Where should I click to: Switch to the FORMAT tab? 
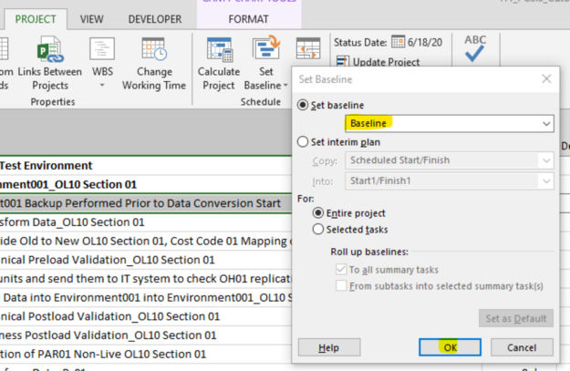click(249, 19)
